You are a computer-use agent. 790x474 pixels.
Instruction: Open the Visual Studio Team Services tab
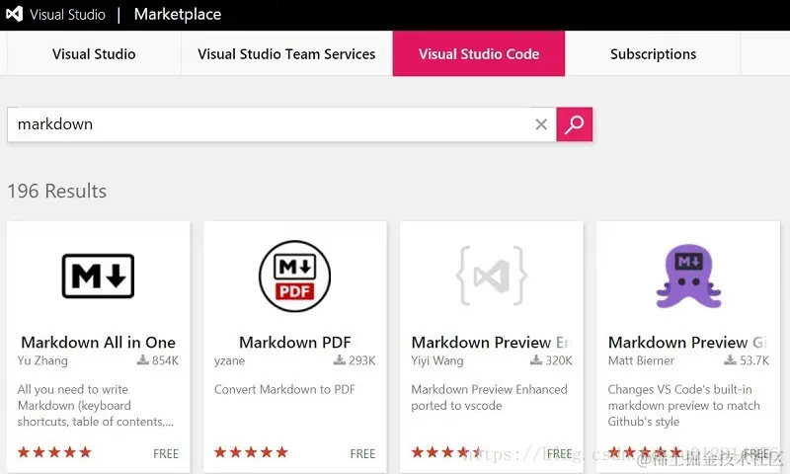[x=286, y=54]
